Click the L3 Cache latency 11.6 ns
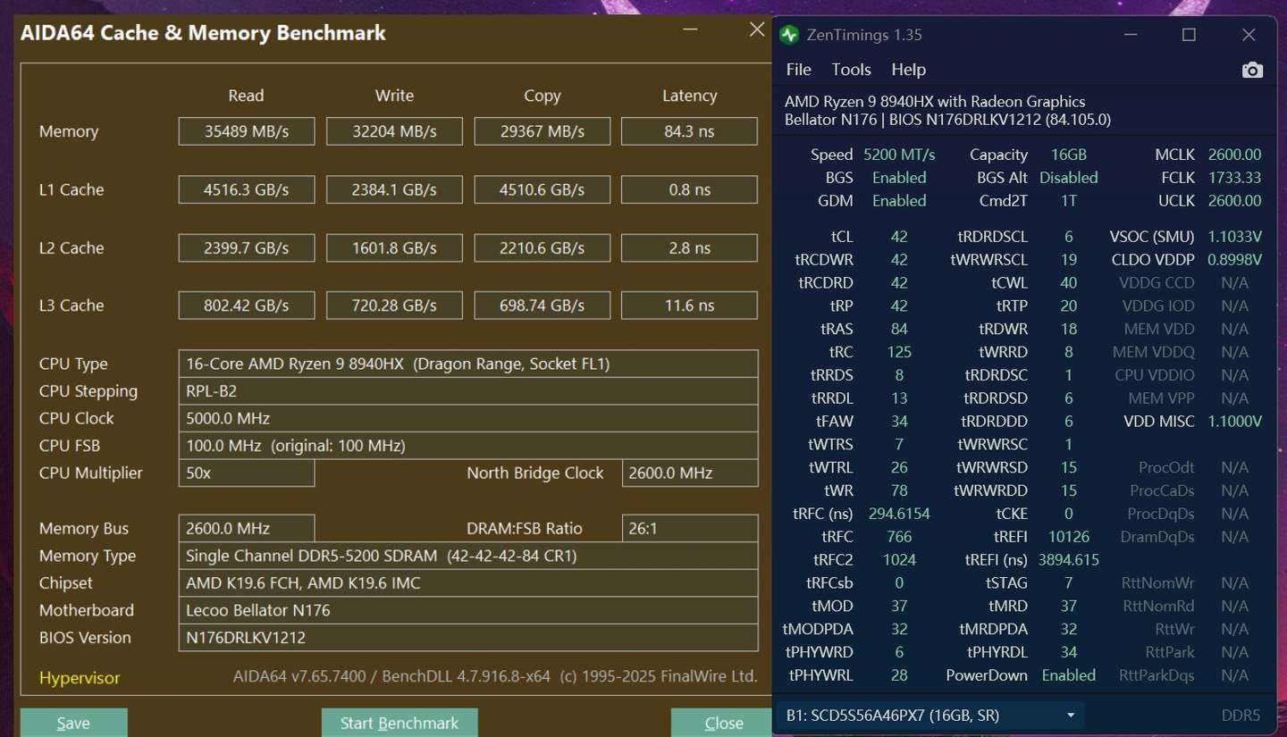The image size is (1287, 737). 689,306
